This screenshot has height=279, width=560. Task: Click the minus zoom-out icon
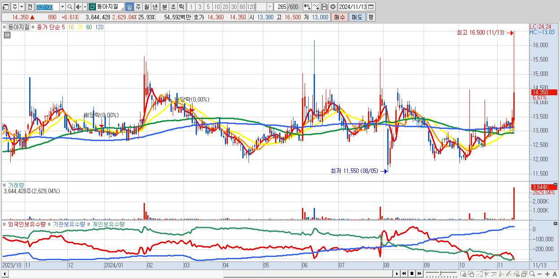click(539, 274)
